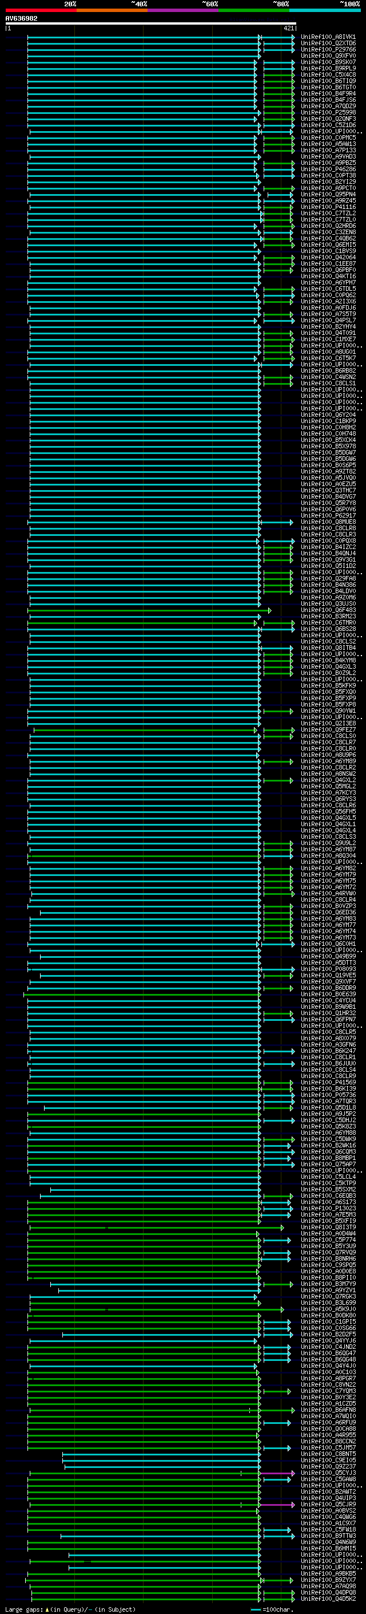Select the UniRef100_Q6ED36 label
The image size is (366, 1614).
(x=328, y=912)
